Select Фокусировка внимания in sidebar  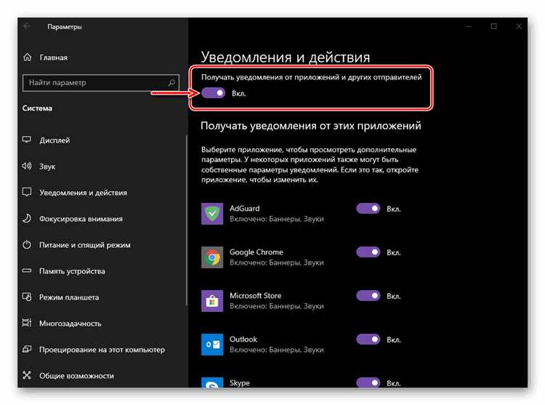(80, 219)
